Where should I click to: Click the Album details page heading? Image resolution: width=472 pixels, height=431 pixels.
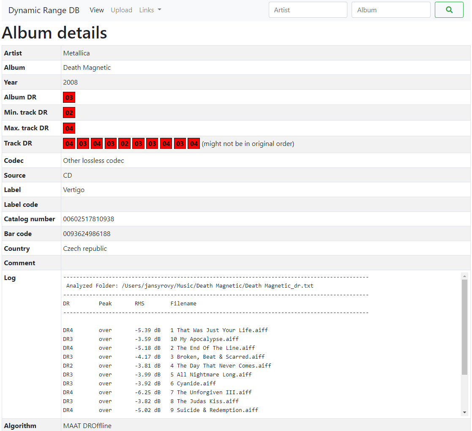coord(55,33)
